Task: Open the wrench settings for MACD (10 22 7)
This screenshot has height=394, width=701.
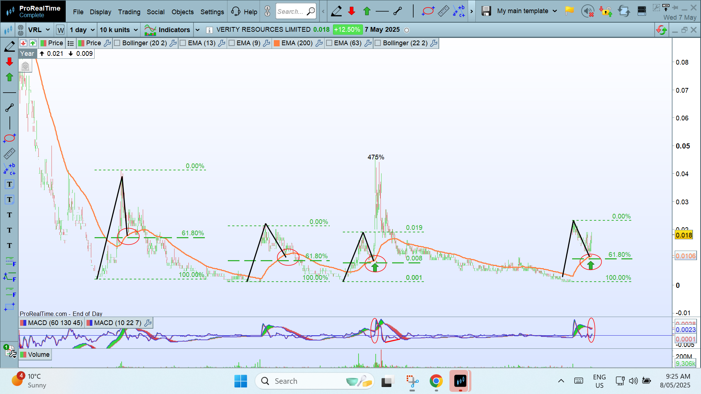Action: tap(148, 323)
